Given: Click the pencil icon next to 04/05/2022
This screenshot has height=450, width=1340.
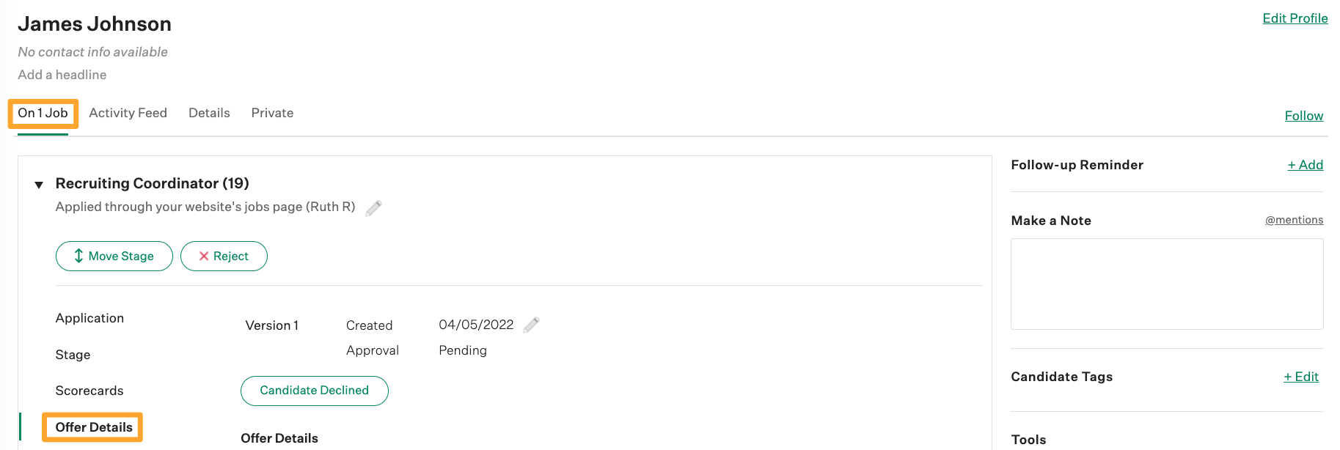Looking at the screenshot, I should click(531, 325).
